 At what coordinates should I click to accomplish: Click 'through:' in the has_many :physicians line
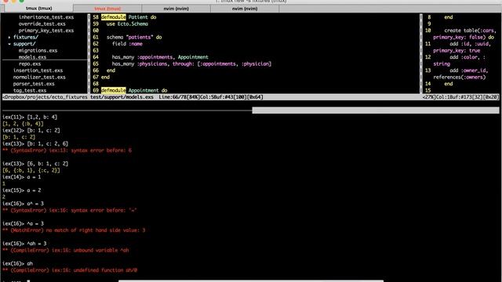click(184, 64)
